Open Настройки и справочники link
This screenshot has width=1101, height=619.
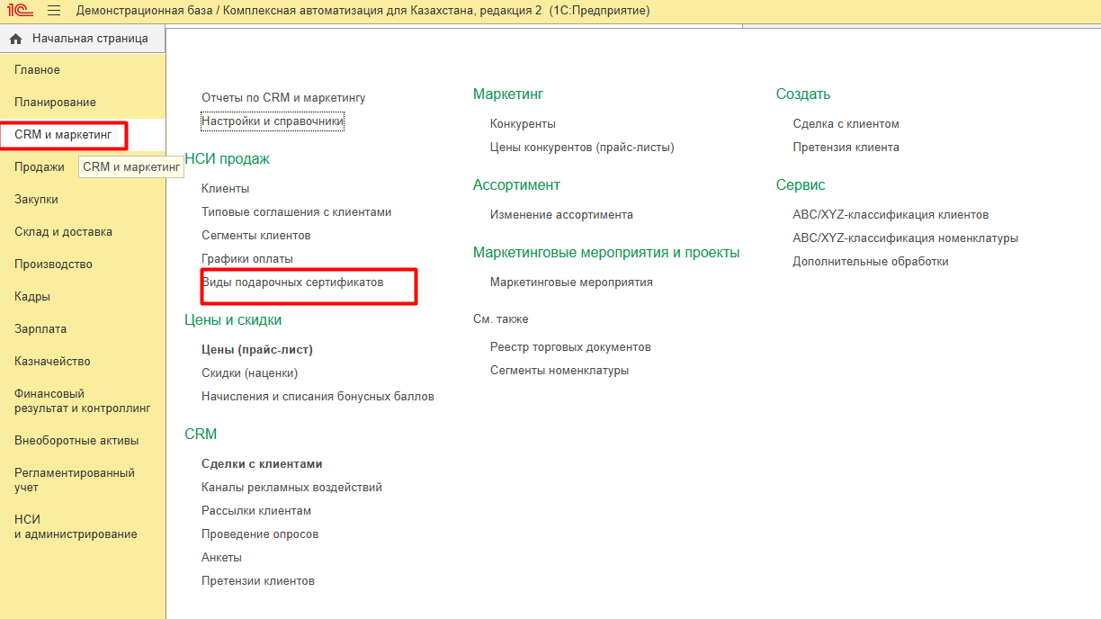[273, 121]
